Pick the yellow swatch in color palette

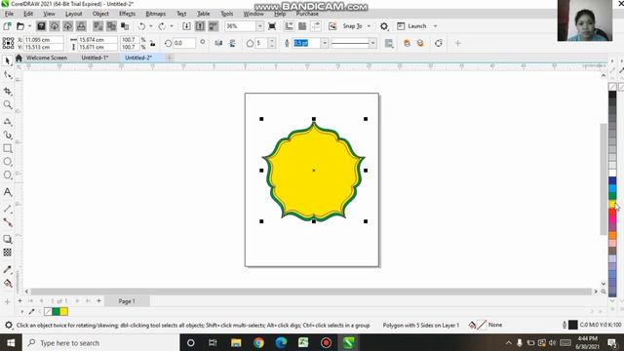tap(612, 204)
